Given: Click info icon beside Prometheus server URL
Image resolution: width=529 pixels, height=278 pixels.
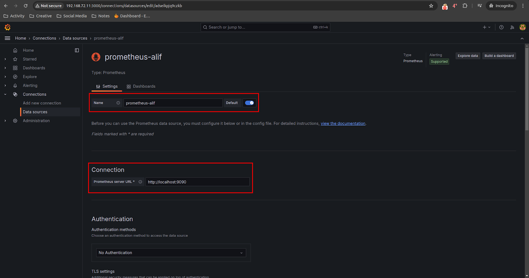Looking at the screenshot, I should (x=140, y=182).
